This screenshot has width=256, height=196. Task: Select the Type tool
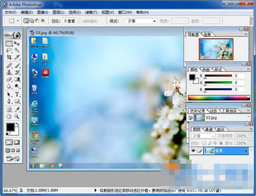(x=17, y=94)
